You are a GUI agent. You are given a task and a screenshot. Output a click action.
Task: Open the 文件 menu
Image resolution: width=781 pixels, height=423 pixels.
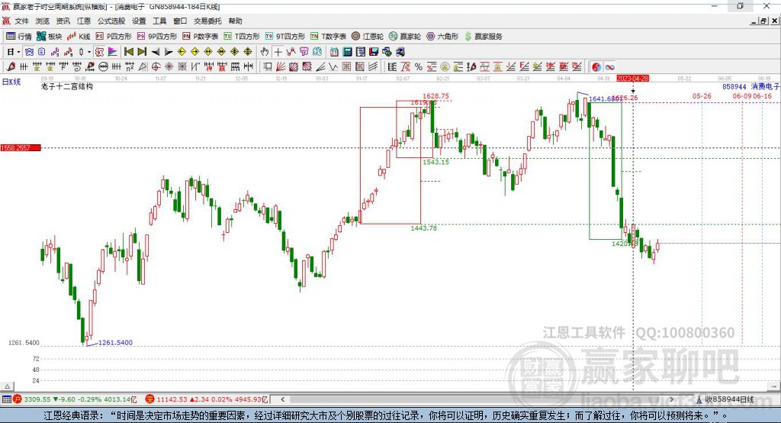pyautogui.click(x=21, y=21)
